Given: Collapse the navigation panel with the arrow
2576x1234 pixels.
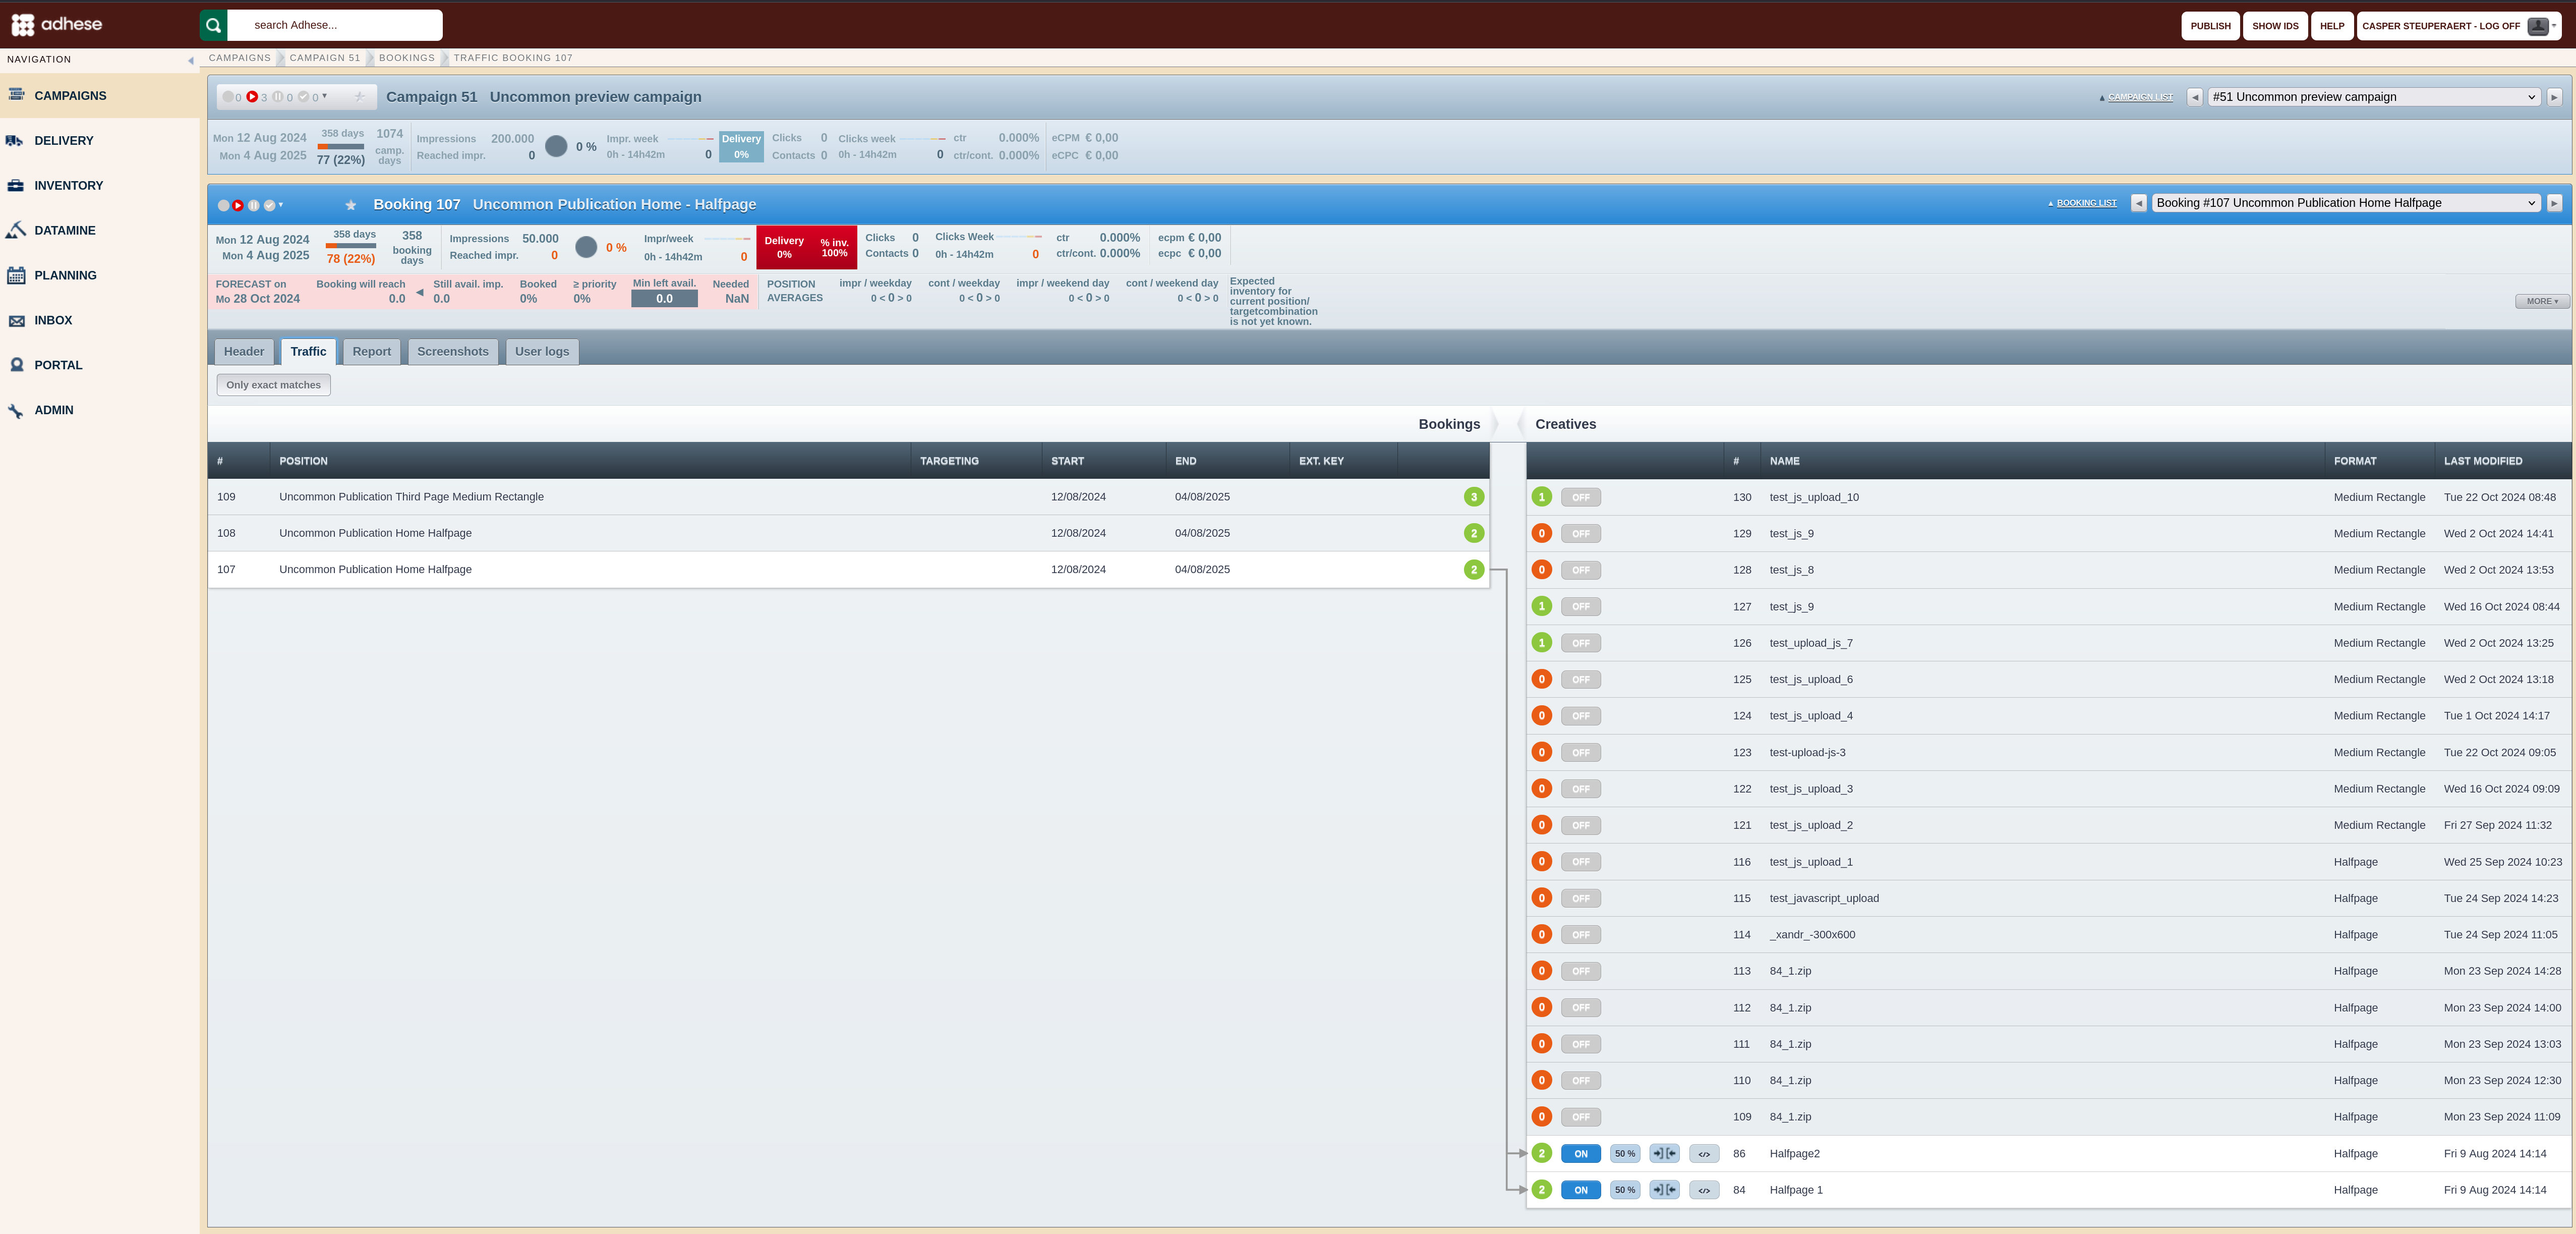Looking at the screenshot, I should click(191, 60).
